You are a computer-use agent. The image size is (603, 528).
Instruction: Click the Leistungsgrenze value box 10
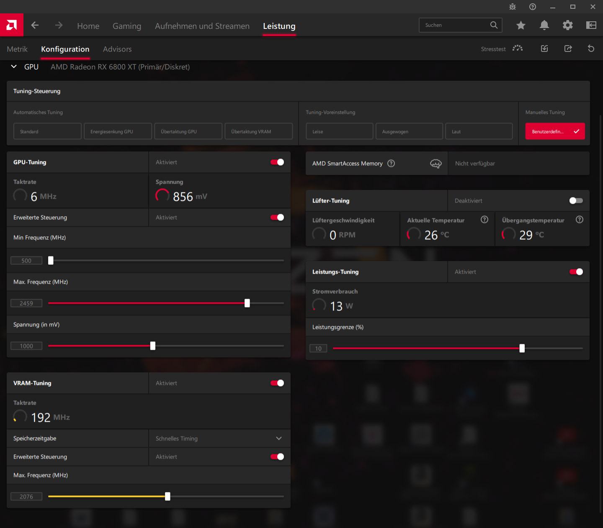click(318, 349)
